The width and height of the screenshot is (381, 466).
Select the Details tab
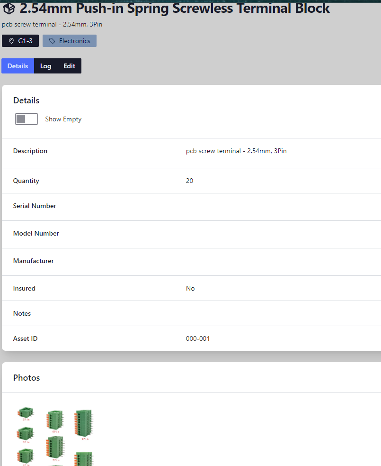click(18, 66)
